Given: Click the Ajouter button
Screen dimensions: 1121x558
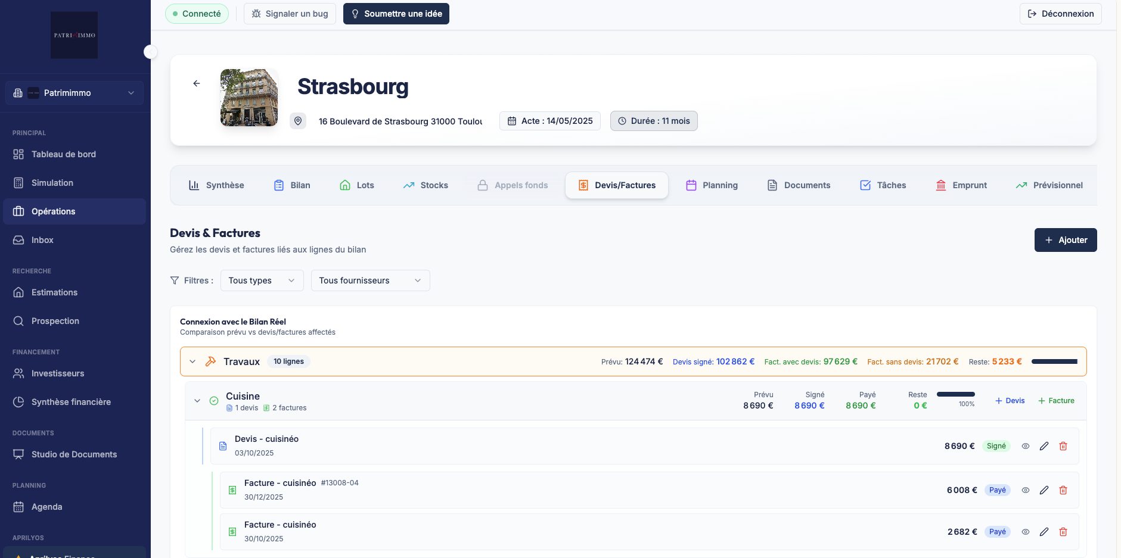Looking at the screenshot, I should [1065, 240].
